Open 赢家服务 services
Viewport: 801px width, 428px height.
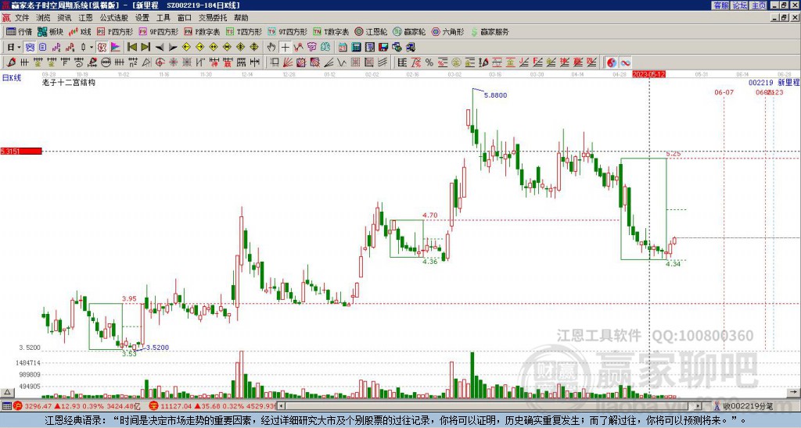[x=490, y=31]
